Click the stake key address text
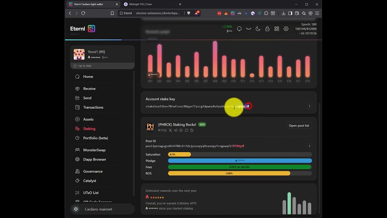Screen dimensions: 387x218 198,106
